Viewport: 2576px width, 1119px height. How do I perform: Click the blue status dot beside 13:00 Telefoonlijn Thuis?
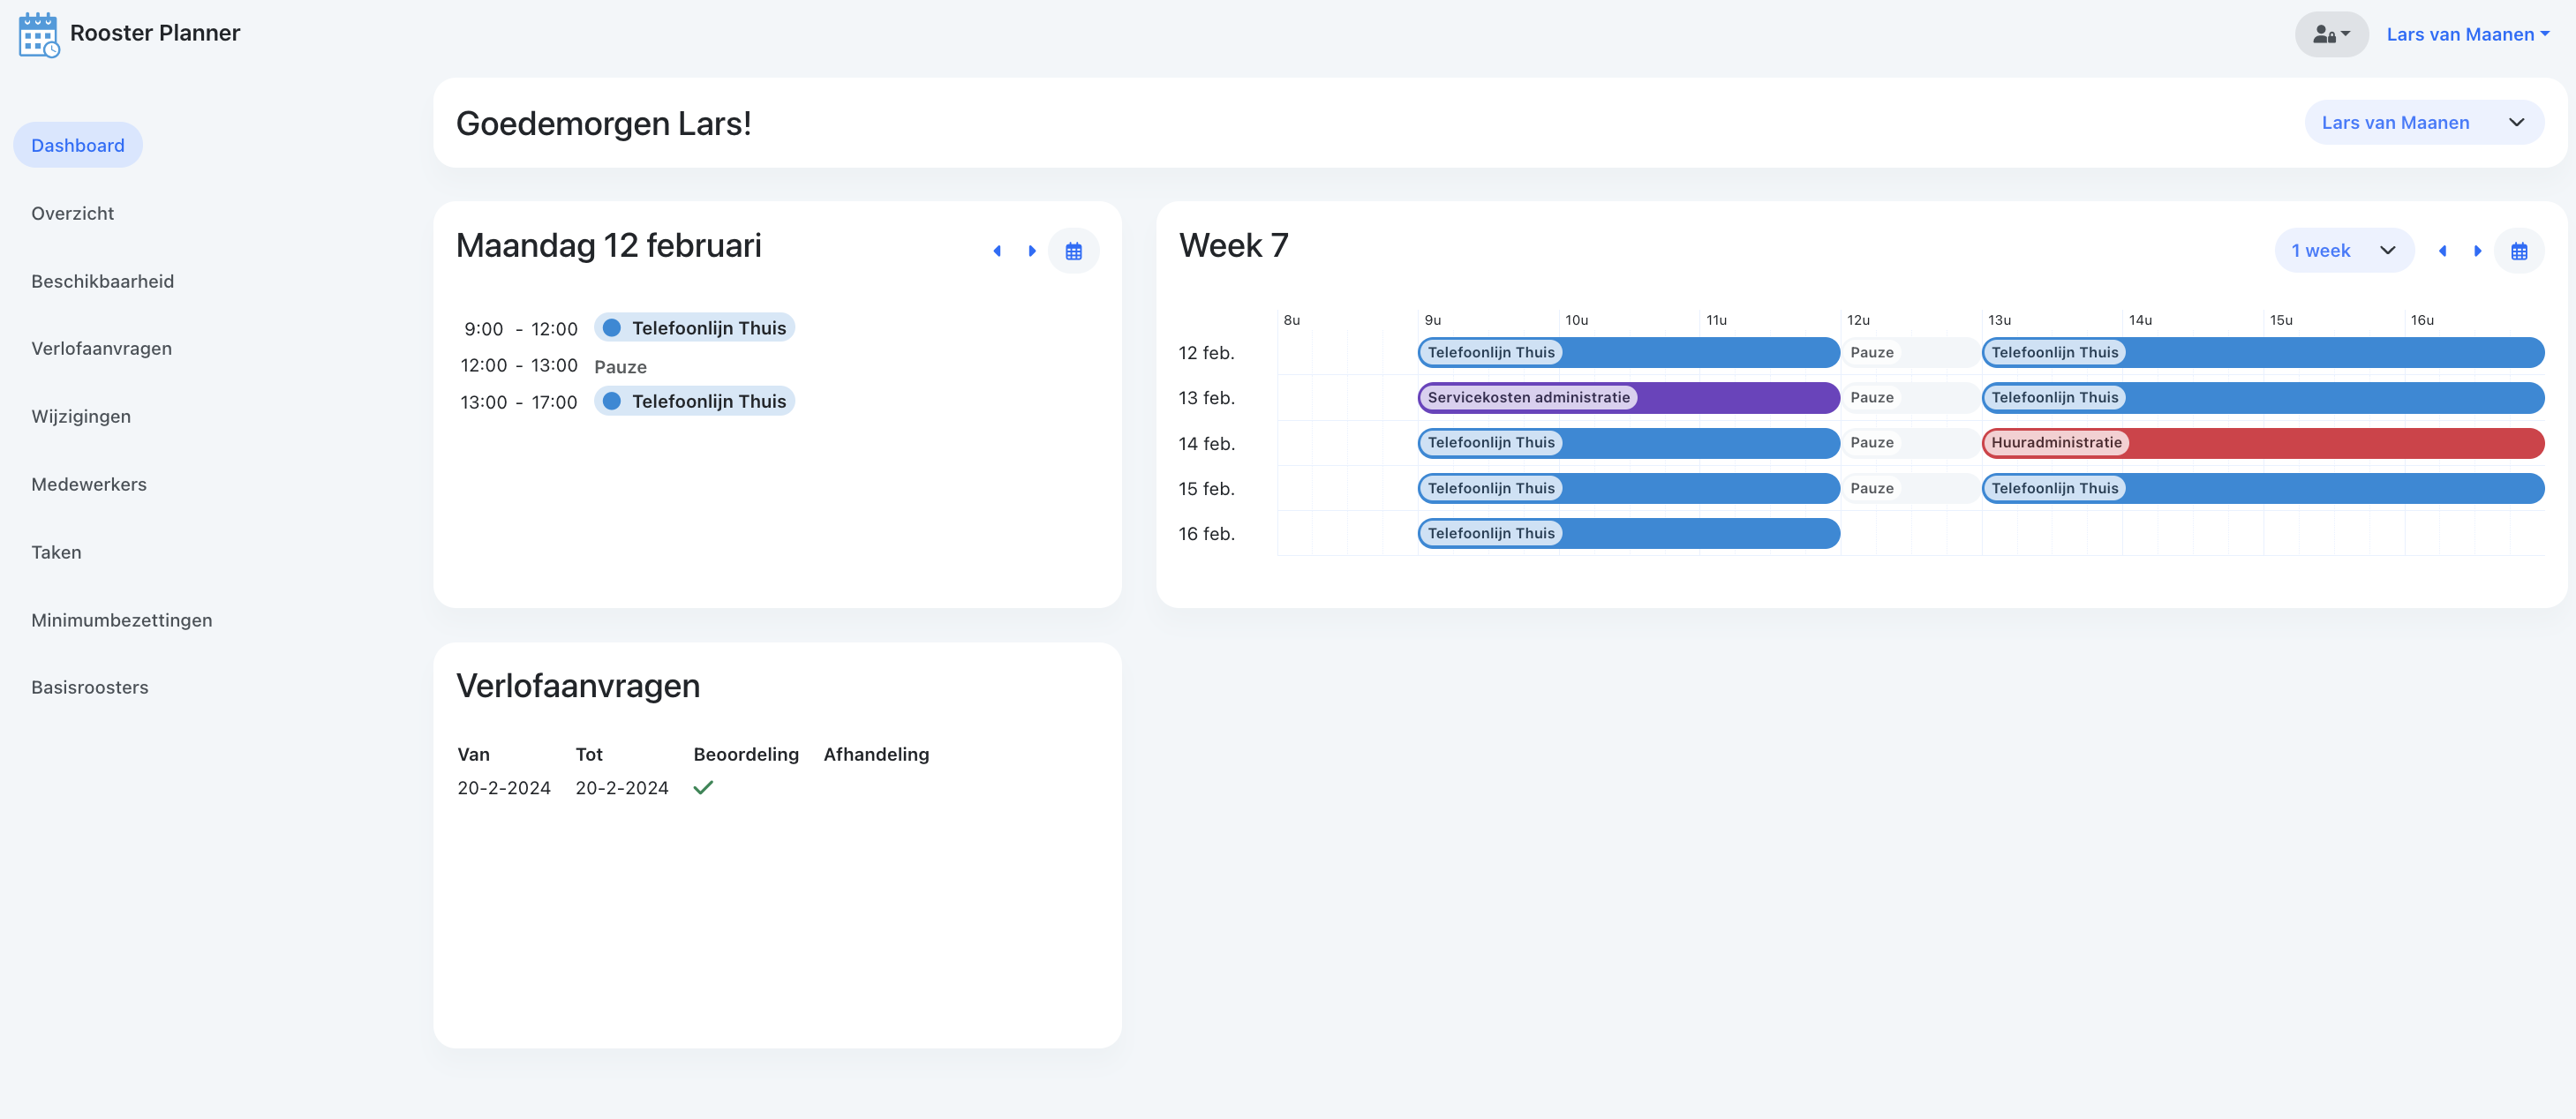point(613,400)
